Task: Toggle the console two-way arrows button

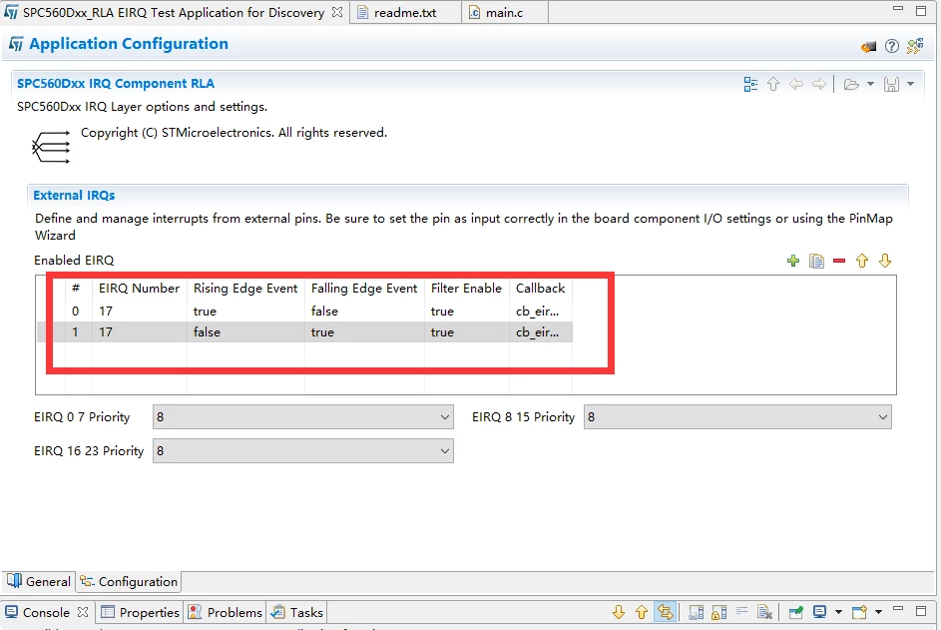Action: click(x=665, y=612)
